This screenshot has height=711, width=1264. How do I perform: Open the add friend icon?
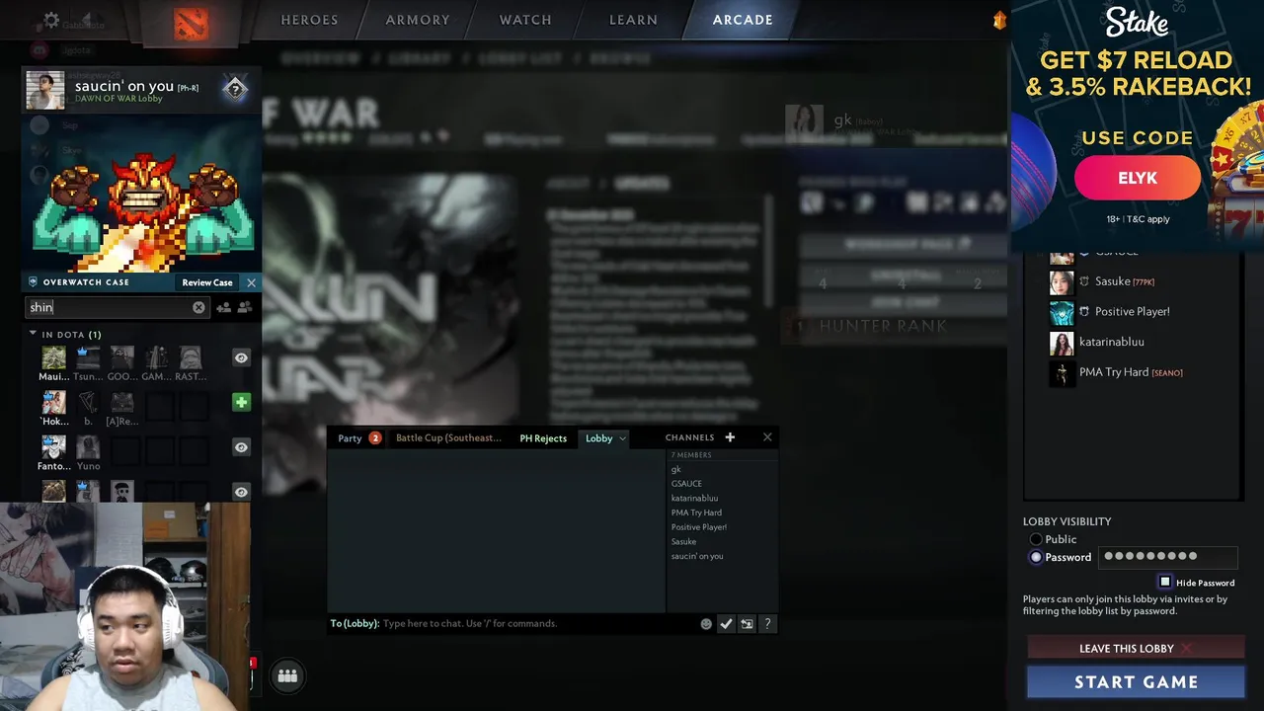tap(224, 308)
